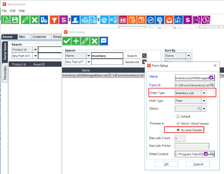Click the Barcode Count input field
The width and height of the screenshot is (224, 174).
click(180, 138)
